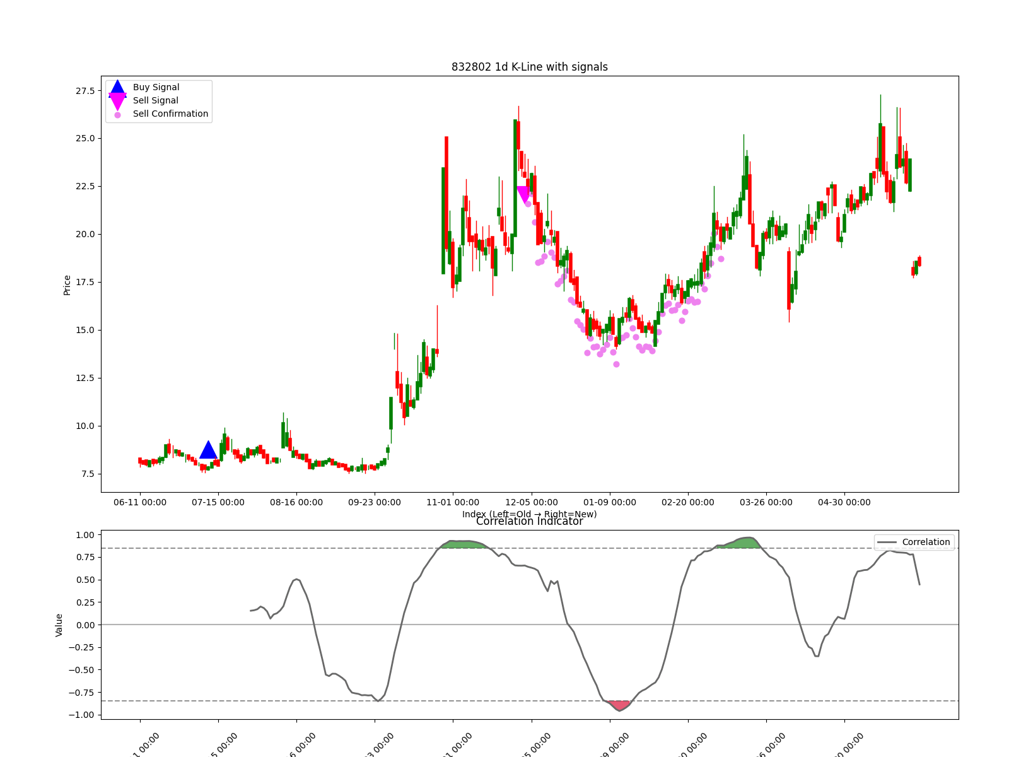Click the '09-23 00:00' x-axis tick label
Image resolution: width=1009 pixels, height=757 pixels.
pos(375,503)
